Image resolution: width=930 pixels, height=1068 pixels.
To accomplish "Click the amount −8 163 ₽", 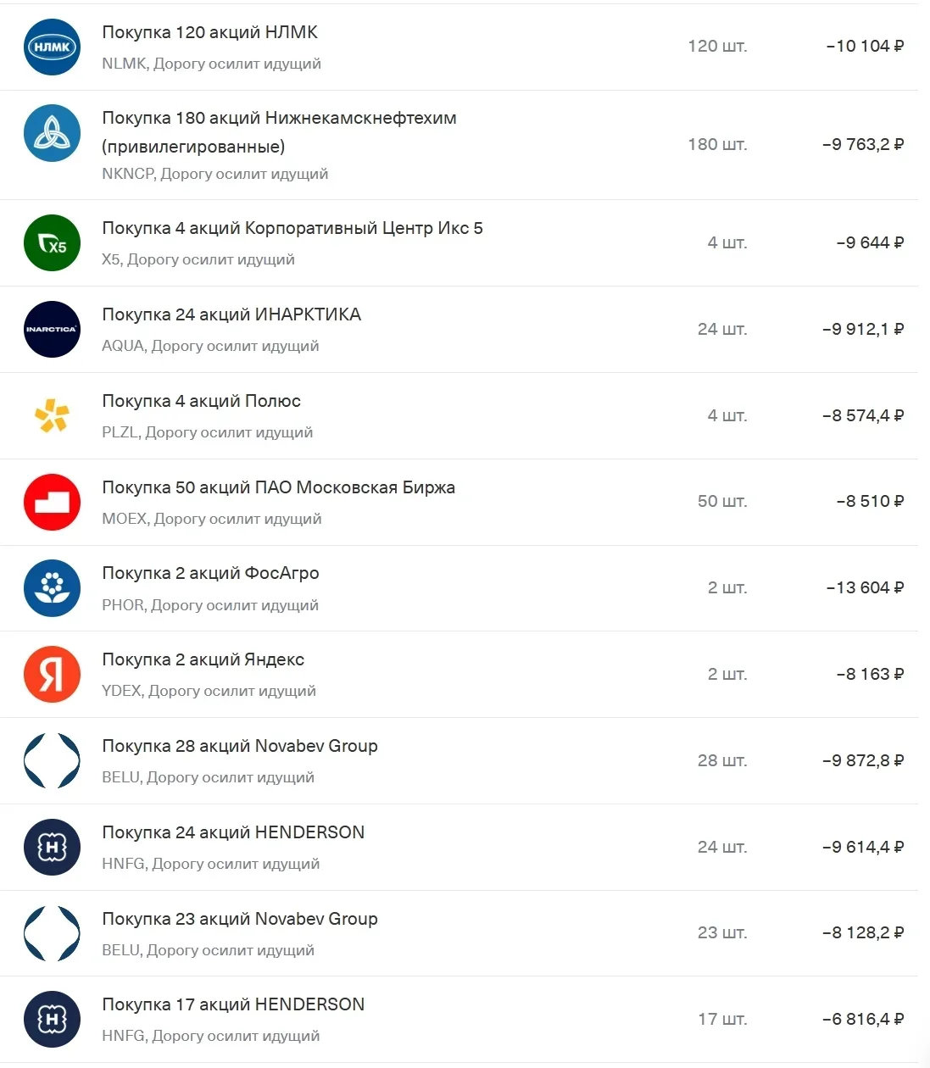I will [870, 674].
